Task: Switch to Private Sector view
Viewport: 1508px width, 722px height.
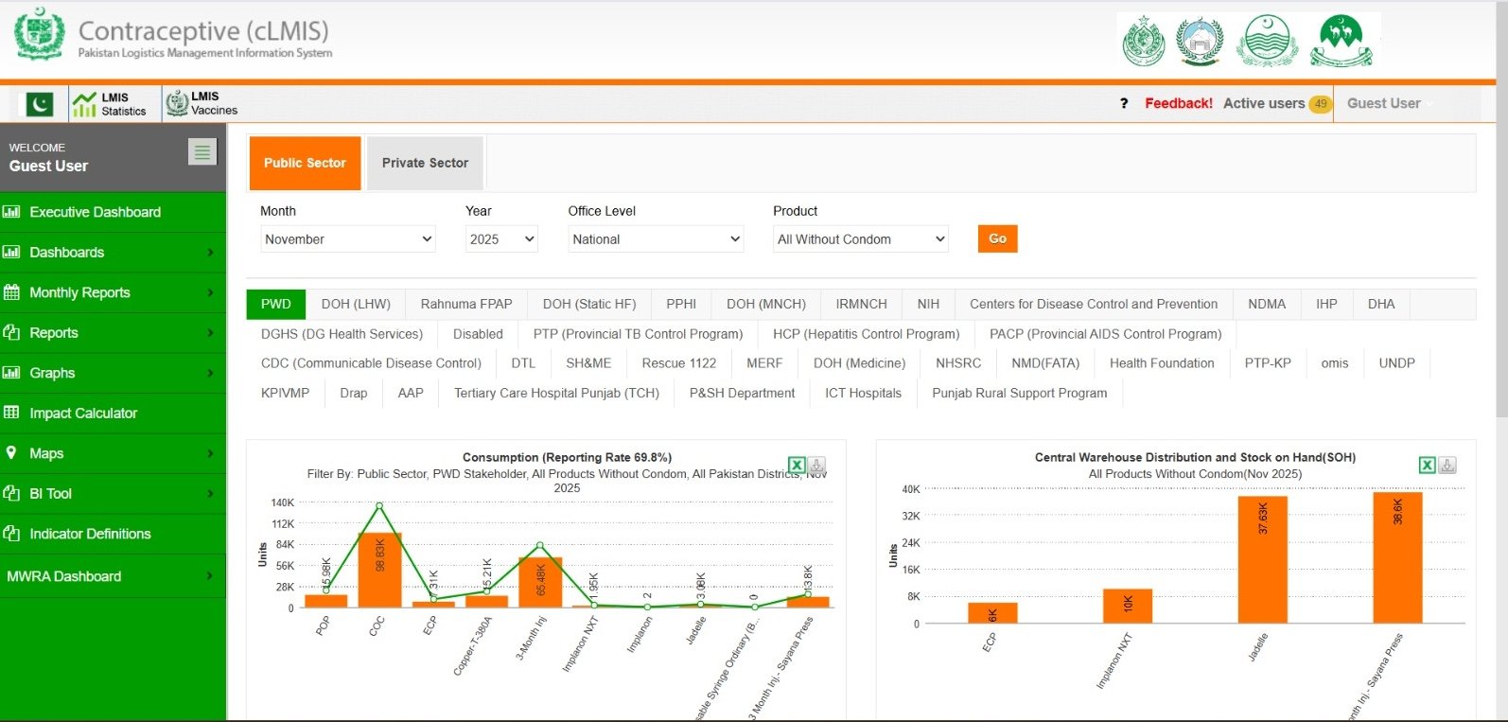Action: 425,163
